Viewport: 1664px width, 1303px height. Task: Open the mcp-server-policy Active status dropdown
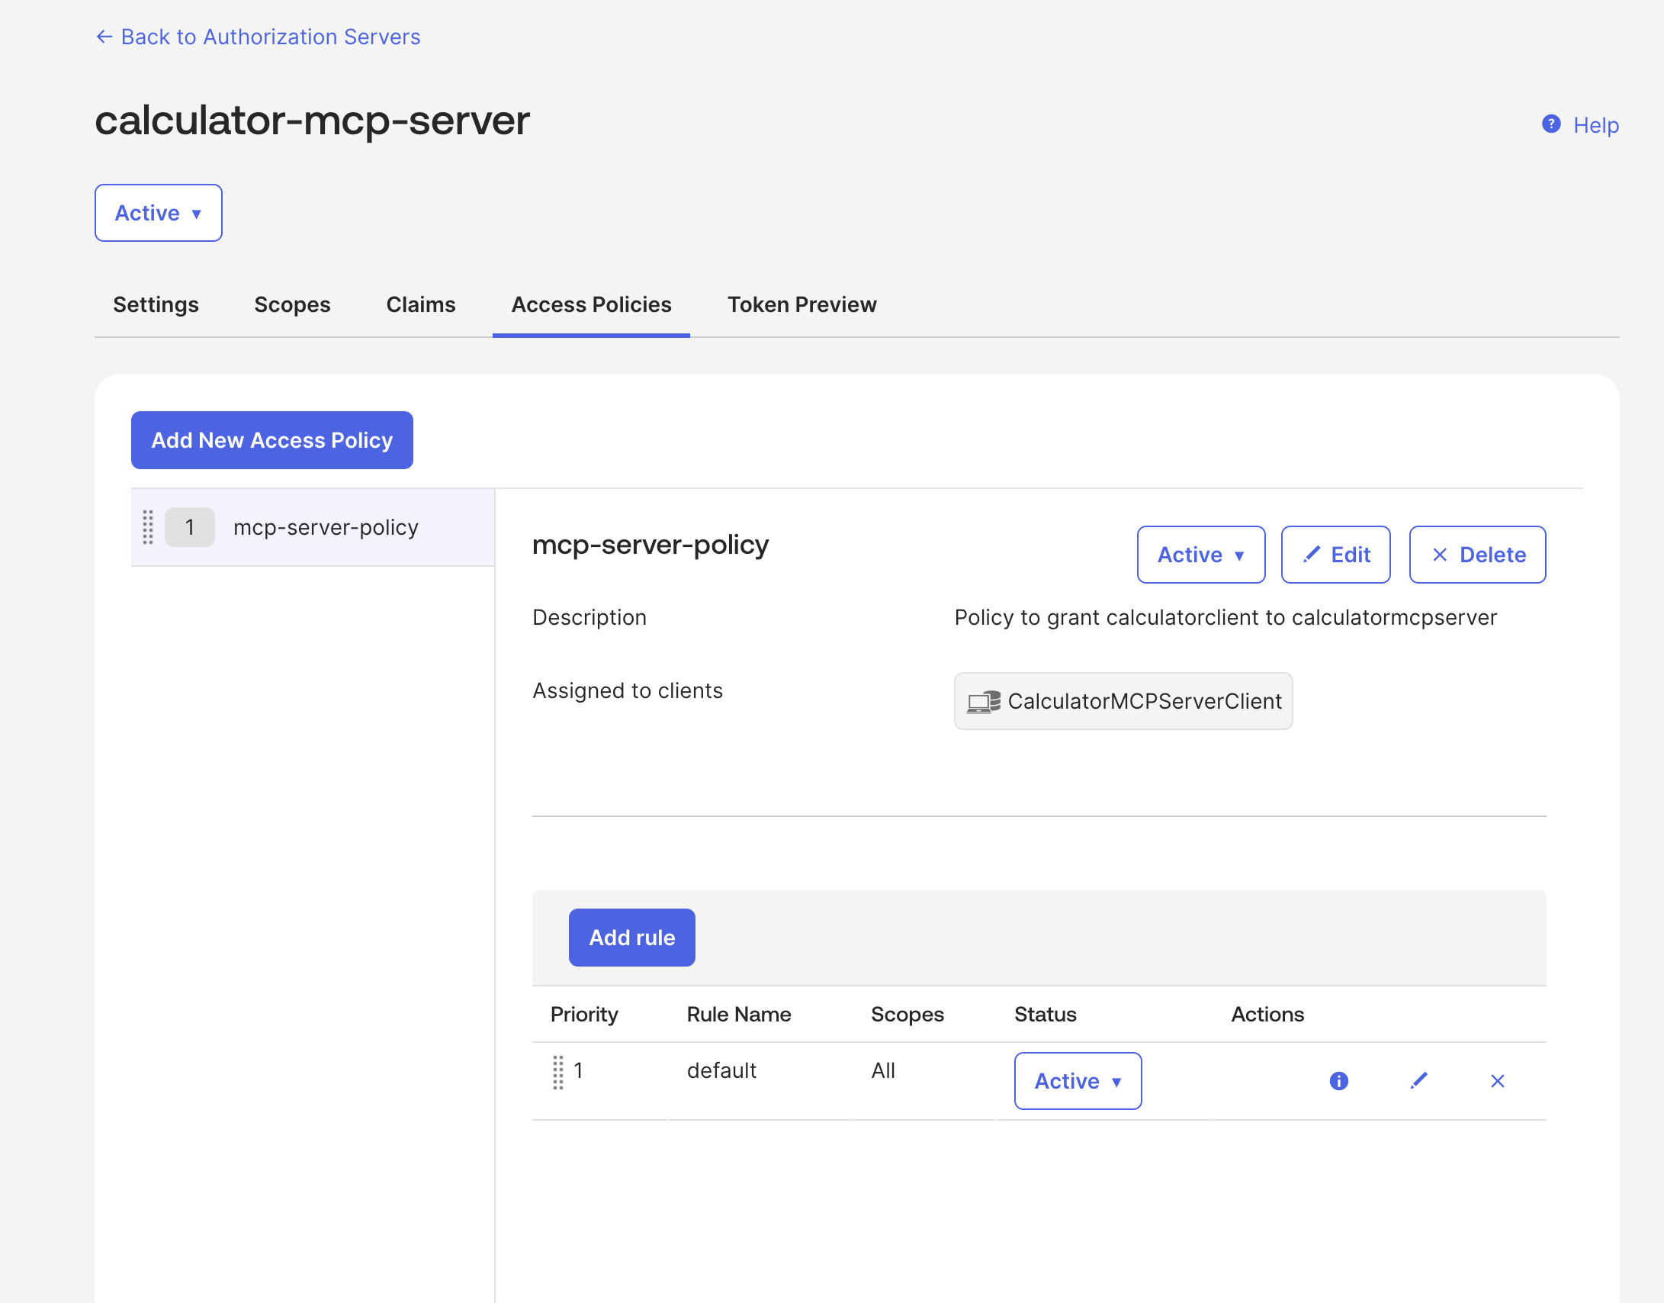point(1201,555)
